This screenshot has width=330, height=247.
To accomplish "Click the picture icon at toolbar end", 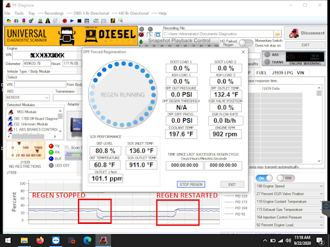I will [x=120, y=21].
